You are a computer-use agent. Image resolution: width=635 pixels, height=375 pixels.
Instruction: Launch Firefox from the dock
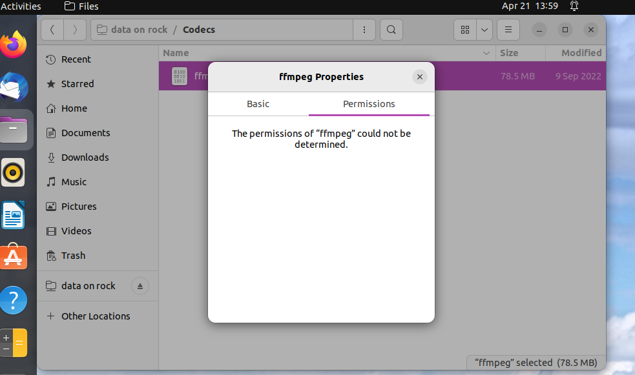tap(14, 45)
